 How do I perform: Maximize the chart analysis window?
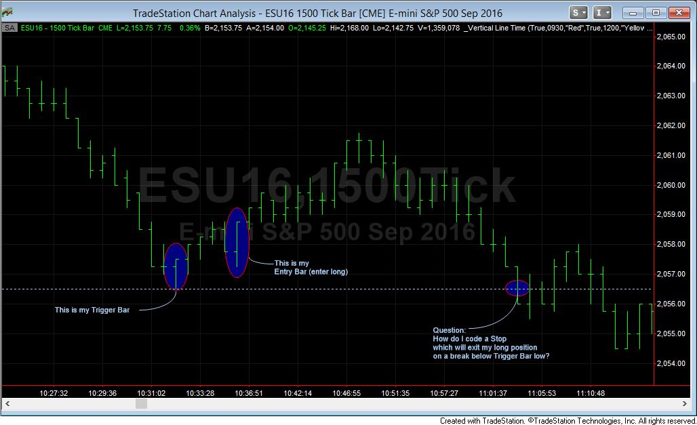point(656,13)
